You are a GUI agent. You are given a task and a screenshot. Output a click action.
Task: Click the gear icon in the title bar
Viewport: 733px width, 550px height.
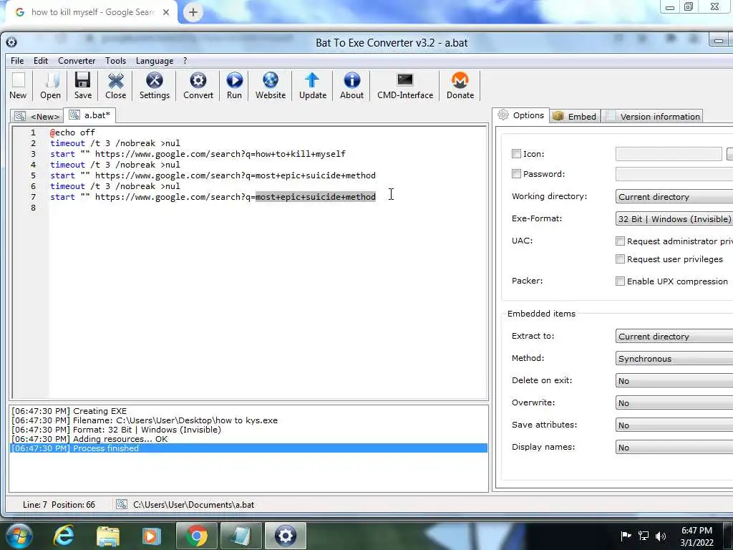pyautogui.click(x=11, y=42)
